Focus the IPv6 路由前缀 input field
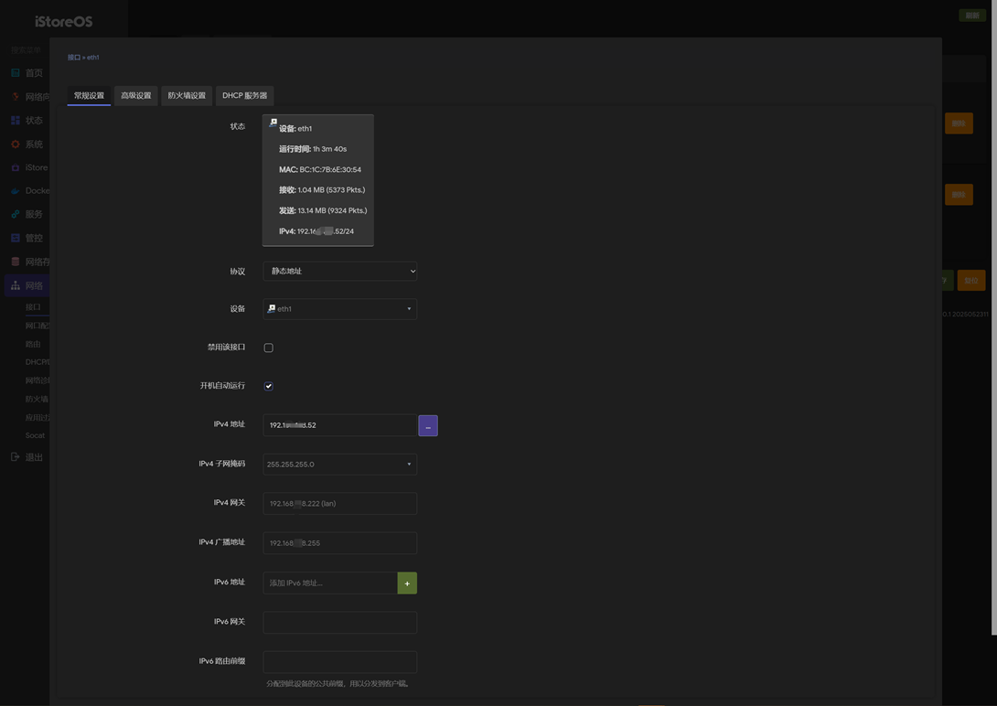Image resolution: width=997 pixels, height=706 pixels. click(339, 661)
